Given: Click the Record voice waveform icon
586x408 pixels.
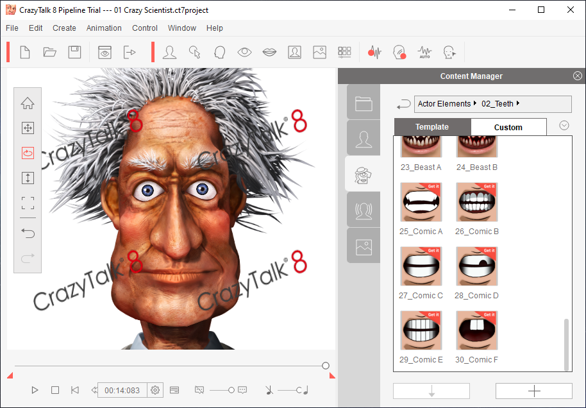Looking at the screenshot, I should click(374, 52).
